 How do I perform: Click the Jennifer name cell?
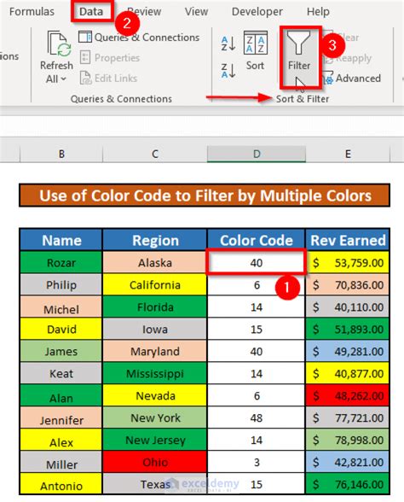pos(61,417)
